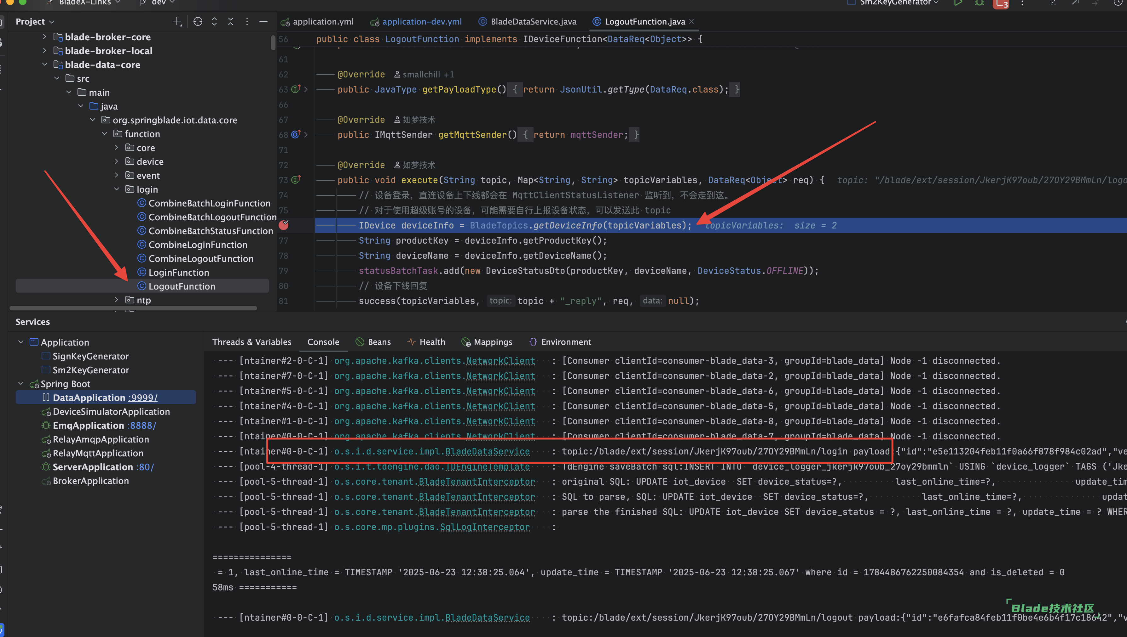
Task: Open EmqApplication :8888/ link
Action: (142, 425)
